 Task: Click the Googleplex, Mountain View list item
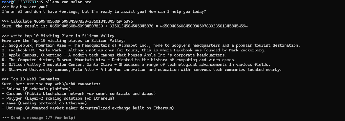click(x=151, y=45)
